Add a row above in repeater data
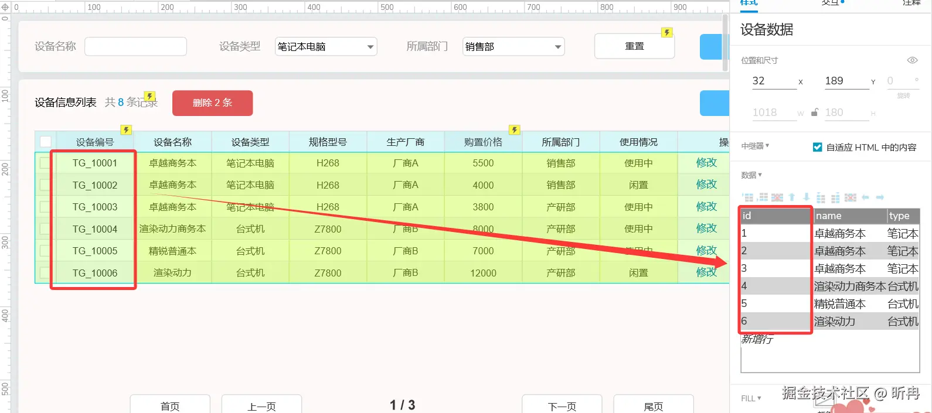This screenshot has height=413, width=932. (x=748, y=197)
